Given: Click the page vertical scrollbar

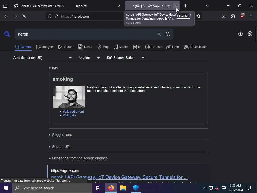Looking at the screenshot, I should click(256, 33).
